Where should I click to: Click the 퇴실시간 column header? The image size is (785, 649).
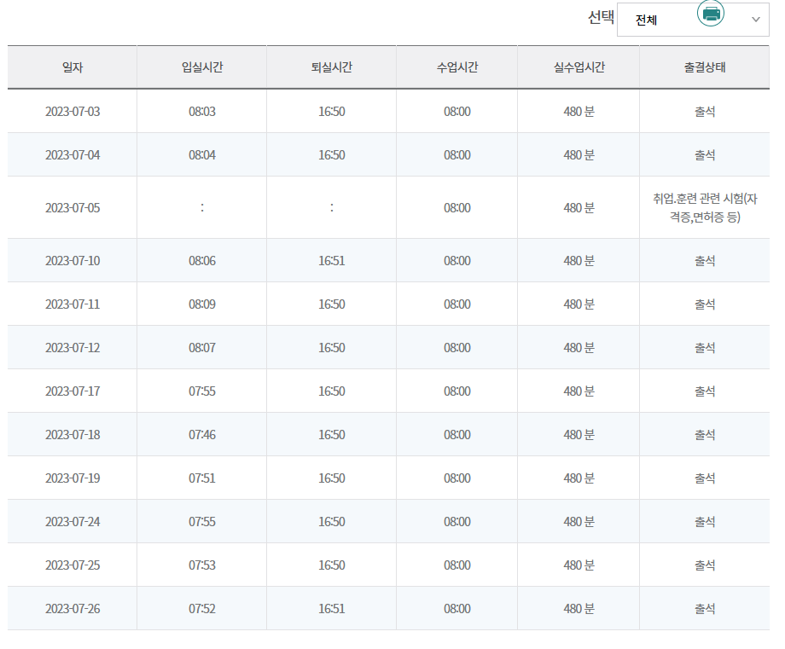pyautogui.click(x=331, y=67)
